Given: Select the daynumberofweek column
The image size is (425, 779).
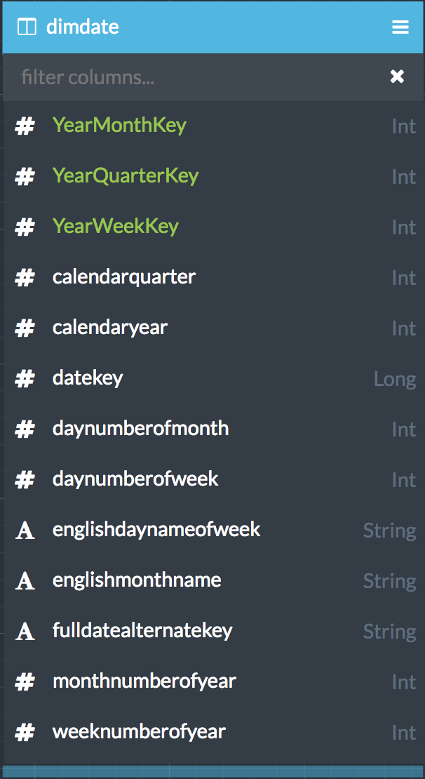Looking at the screenshot, I should (214, 479).
